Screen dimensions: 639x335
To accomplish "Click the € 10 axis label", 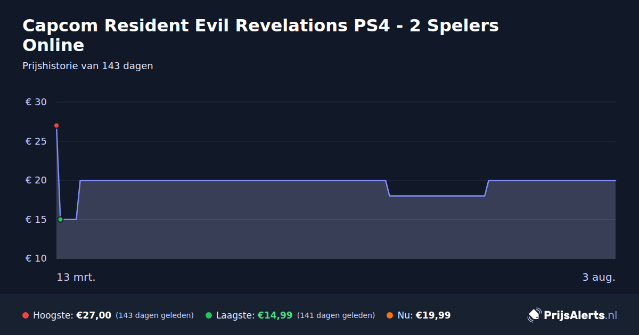I will point(36,258).
